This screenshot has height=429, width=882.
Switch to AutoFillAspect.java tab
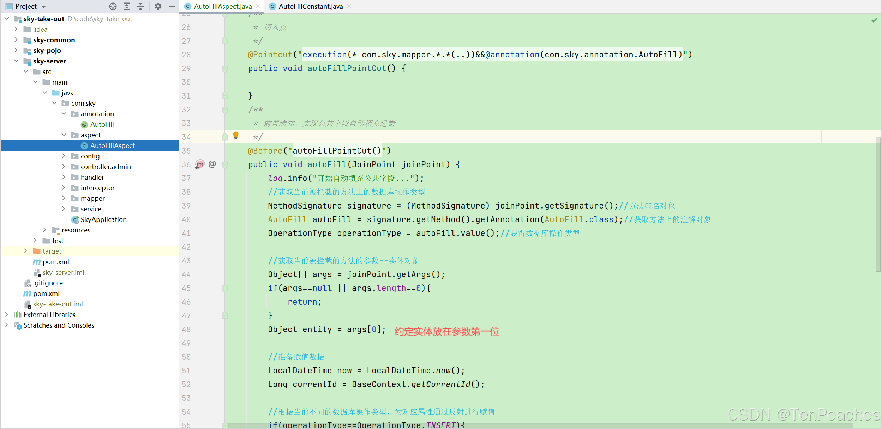(x=223, y=6)
